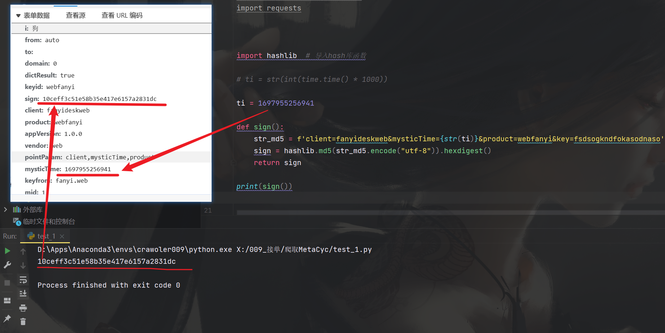Click the 'vendor: web' form row
Screen dimensions: 665x333
click(x=111, y=146)
